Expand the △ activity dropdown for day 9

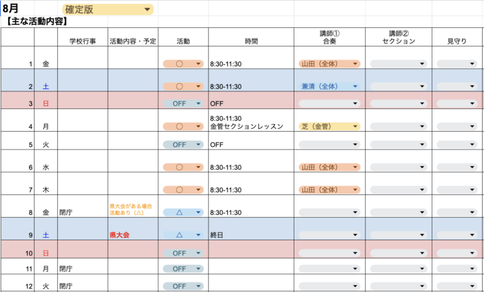tap(198, 235)
